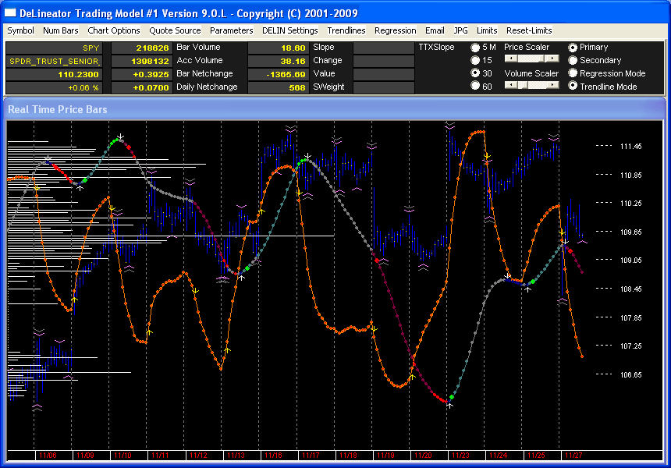Click the 11/23 date label on axis
The image size is (671, 468).
pos(460,456)
